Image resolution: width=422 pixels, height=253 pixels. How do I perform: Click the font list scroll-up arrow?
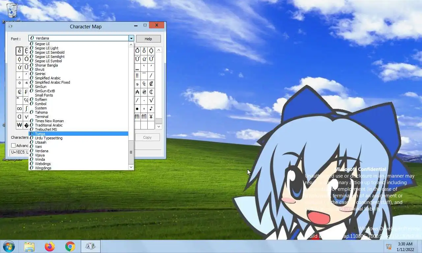(x=131, y=44)
